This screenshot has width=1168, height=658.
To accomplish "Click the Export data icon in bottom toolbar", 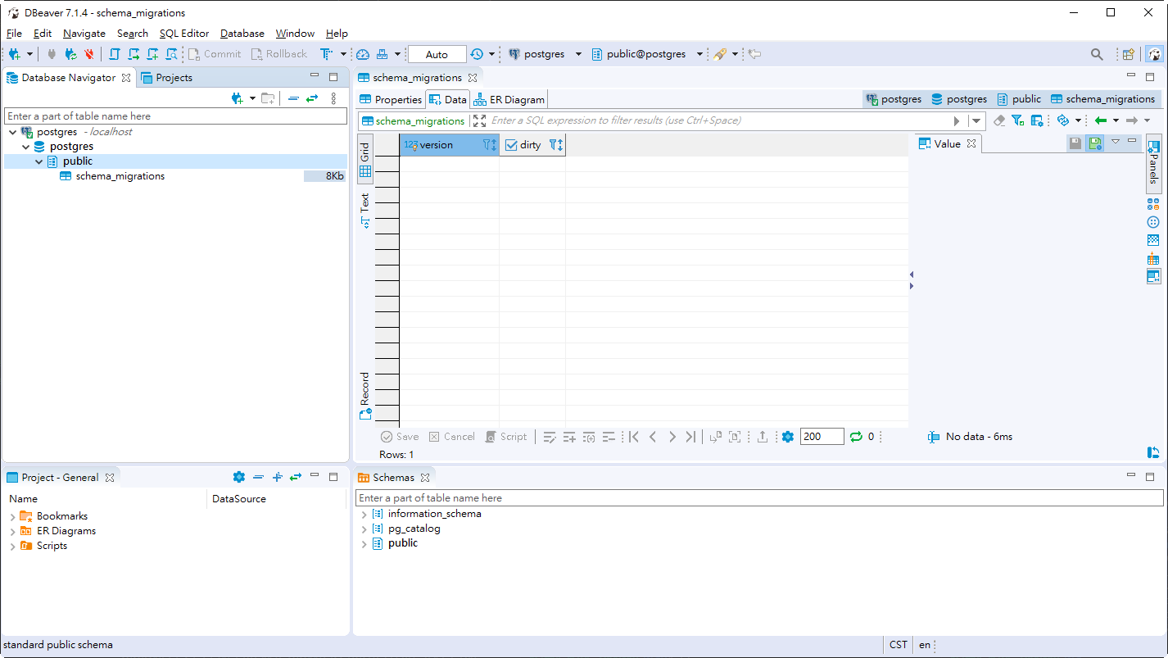I will (x=763, y=437).
